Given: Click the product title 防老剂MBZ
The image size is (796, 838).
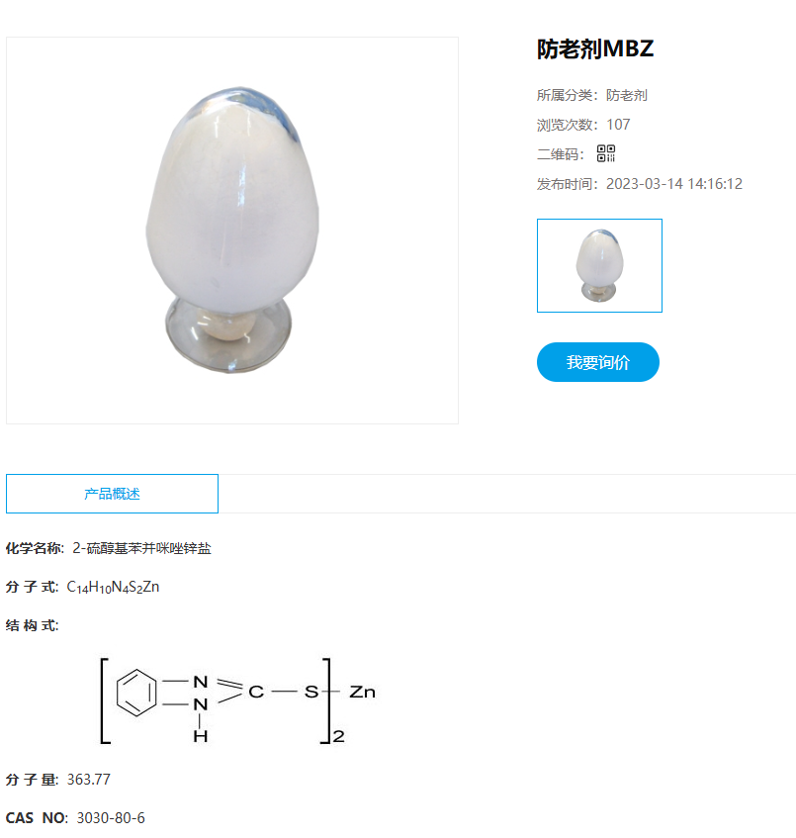Looking at the screenshot, I should (x=594, y=49).
